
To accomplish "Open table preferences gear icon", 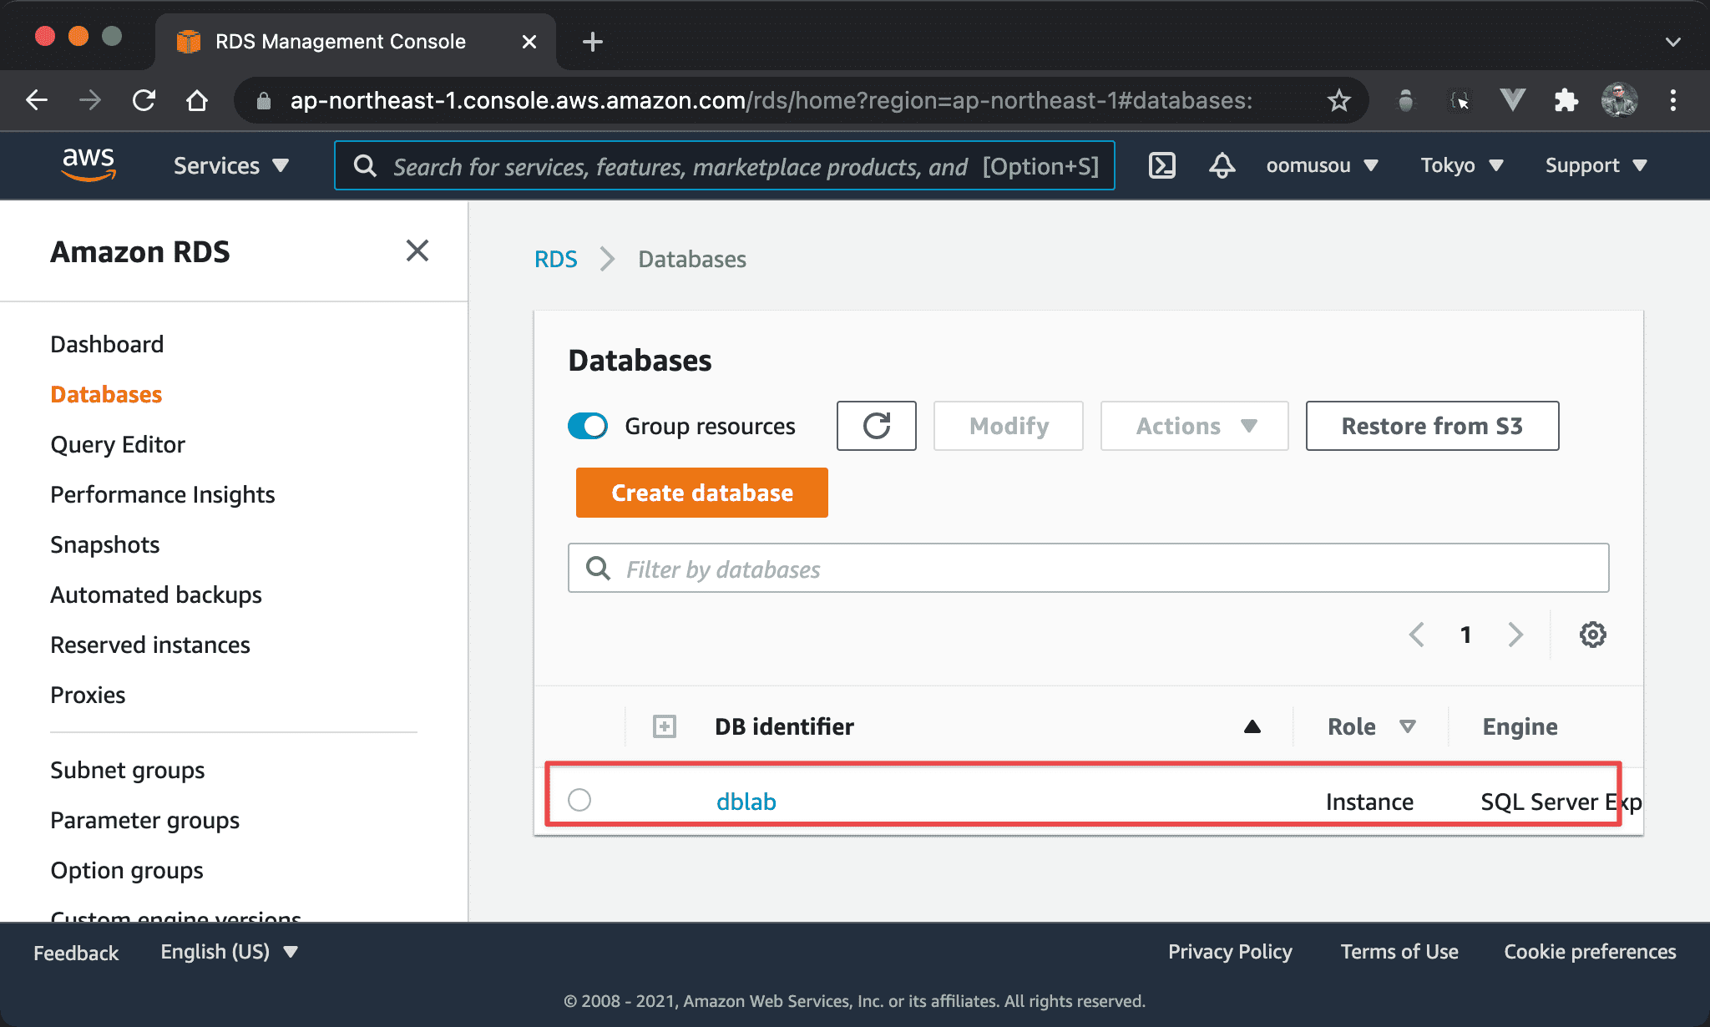I will pos(1593,635).
